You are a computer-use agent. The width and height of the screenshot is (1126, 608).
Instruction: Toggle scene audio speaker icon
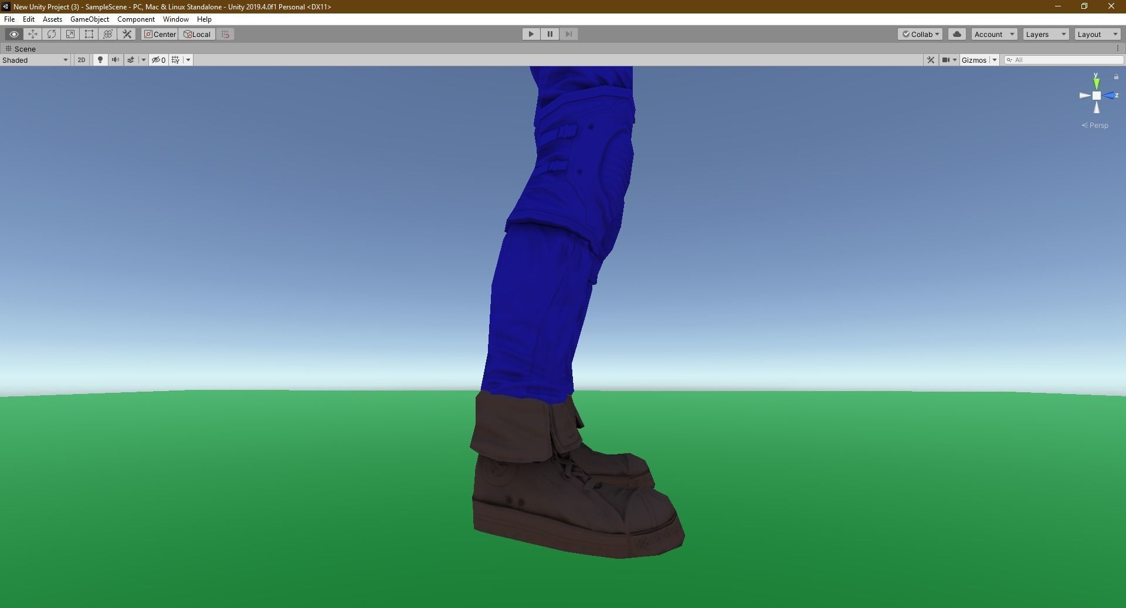click(x=116, y=60)
